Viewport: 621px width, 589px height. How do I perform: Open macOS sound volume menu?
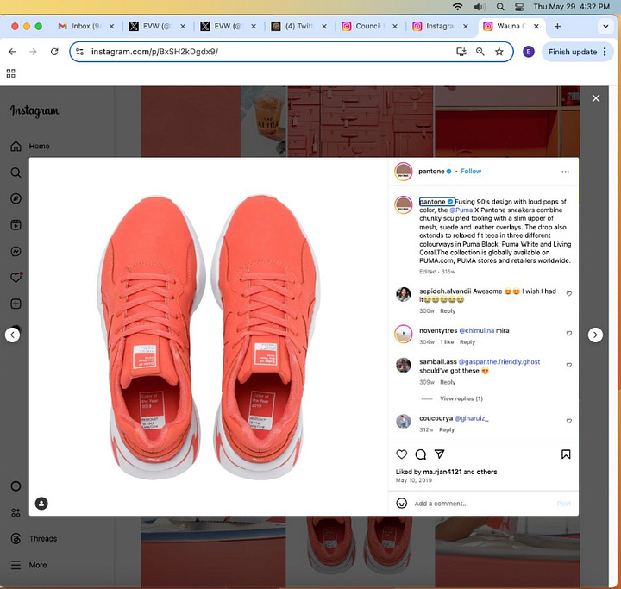click(480, 7)
